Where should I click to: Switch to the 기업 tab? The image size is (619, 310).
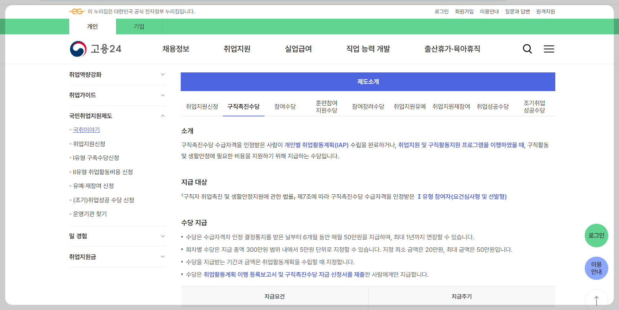[139, 26]
